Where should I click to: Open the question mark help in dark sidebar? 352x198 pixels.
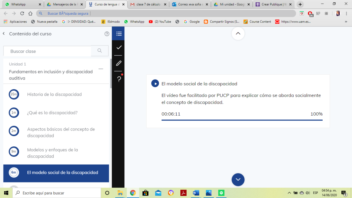point(119,79)
